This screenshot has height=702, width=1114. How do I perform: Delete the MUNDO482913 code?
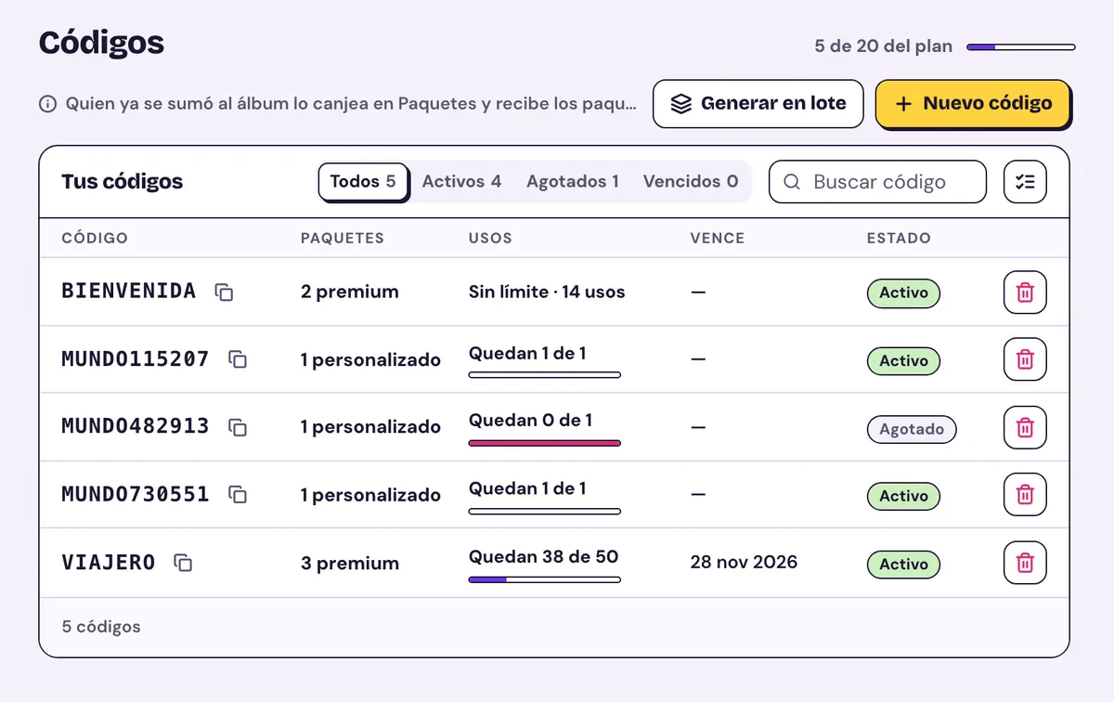1025,427
